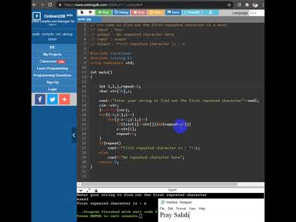Image resolution: width=296 pixels, height=222 pixels.
Task: Click the horizontal scrollbar under the editor
Action: (x=159, y=184)
